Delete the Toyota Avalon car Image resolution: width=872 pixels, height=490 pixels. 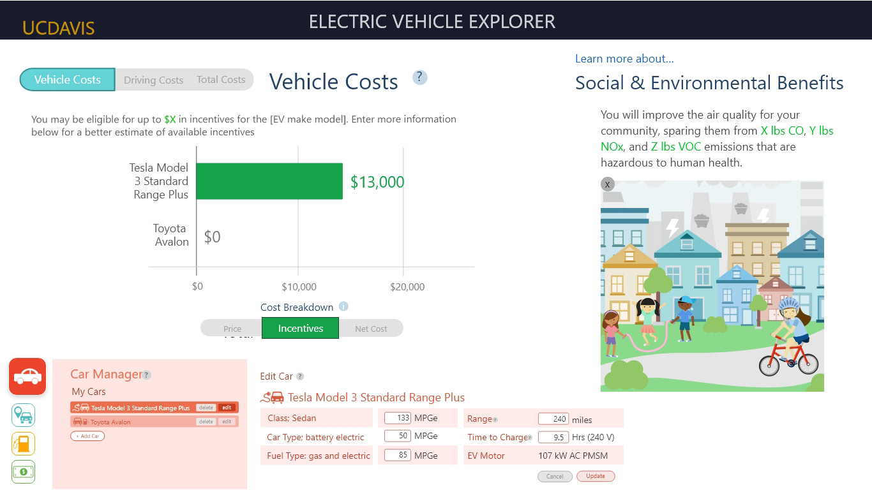(x=206, y=422)
